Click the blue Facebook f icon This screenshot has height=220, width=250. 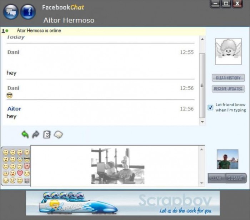[x=28, y=12]
